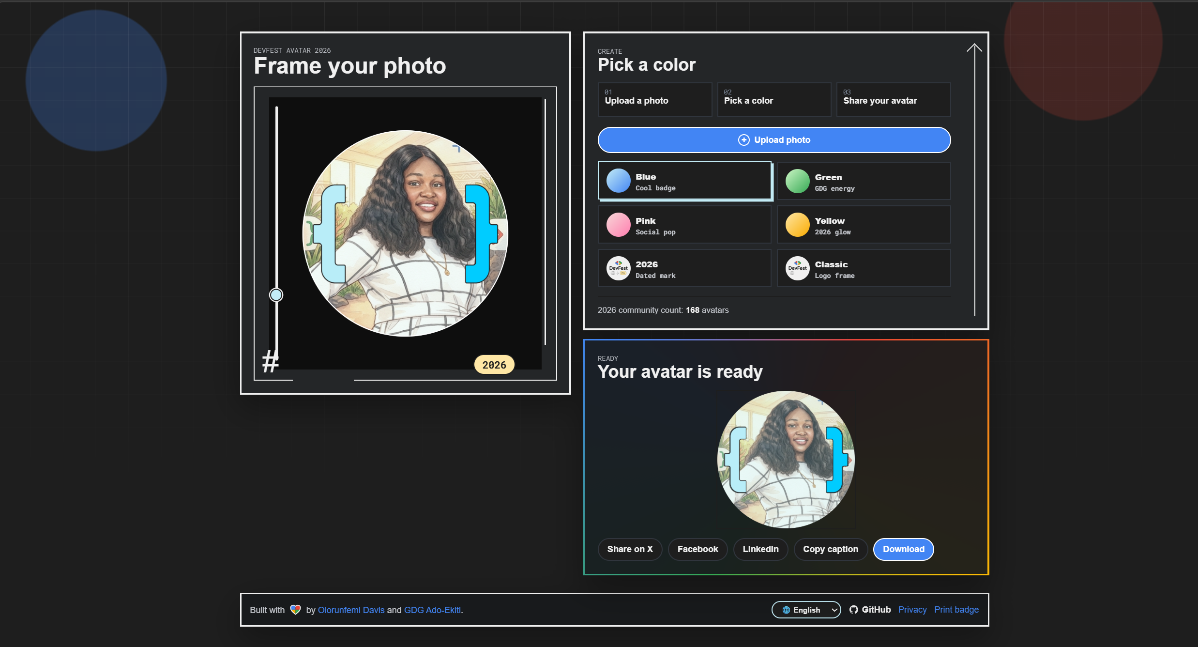The width and height of the screenshot is (1198, 647).
Task: Click the green color swatch circle
Action: click(797, 182)
